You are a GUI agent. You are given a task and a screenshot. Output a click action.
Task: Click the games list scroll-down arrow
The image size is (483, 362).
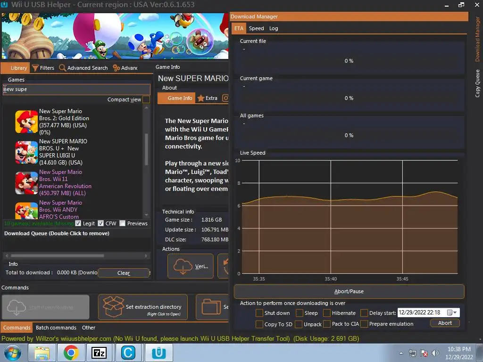pyautogui.click(x=146, y=215)
